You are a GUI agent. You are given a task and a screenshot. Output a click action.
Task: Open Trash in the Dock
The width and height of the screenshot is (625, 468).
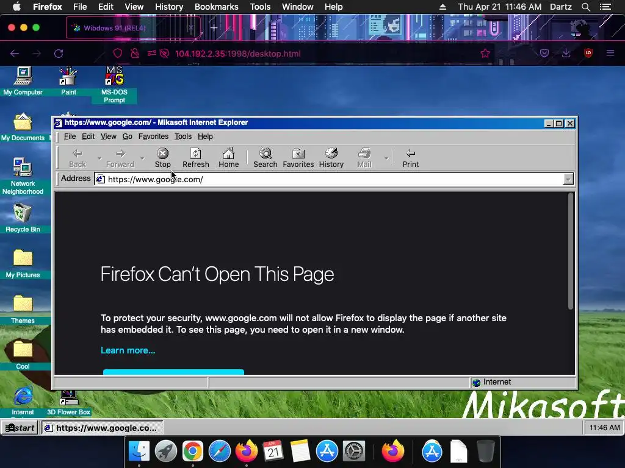pyautogui.click(x=486, y=452)
